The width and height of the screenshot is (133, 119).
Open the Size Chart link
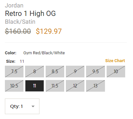pyautogui.click(x=115, y=61)
